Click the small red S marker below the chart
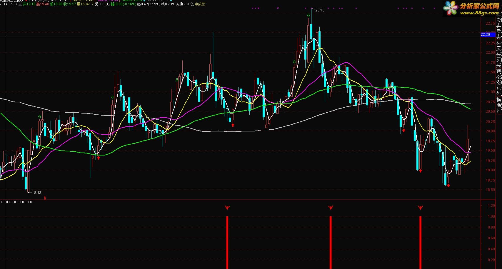Viewport: 502px width, 269px height. tap(45, 198)
